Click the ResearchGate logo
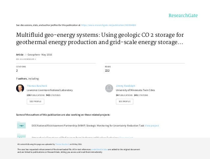210x159 pixels. tap(183, 15)
